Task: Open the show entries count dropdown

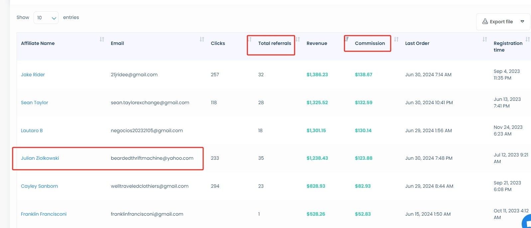Action: (46, 18)
